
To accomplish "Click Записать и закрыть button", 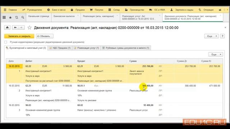I will point(19,36).
